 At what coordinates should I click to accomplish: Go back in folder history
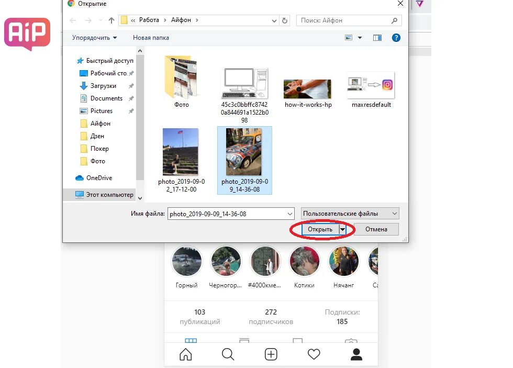73,20
